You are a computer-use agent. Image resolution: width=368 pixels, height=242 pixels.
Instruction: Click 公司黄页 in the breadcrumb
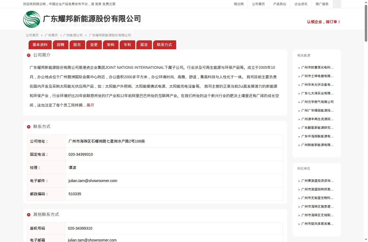click(32, 35)
